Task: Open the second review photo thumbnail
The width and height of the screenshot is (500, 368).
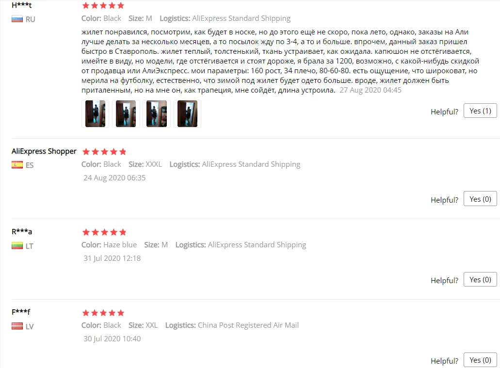Action: point(126,114)
